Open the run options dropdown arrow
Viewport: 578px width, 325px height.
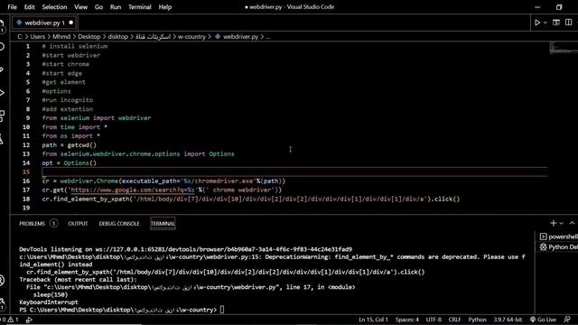[545, 23]
